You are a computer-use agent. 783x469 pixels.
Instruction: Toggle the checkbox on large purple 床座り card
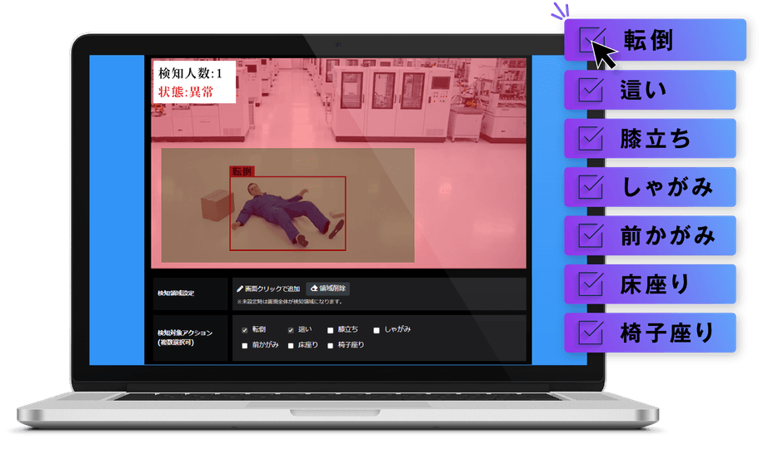coord(591,284)
